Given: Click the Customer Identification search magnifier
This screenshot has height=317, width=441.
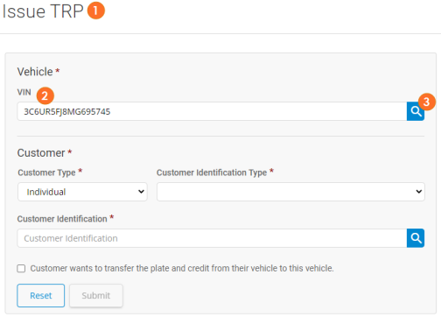Looking at the screenshot, I should tap(416, 238).
